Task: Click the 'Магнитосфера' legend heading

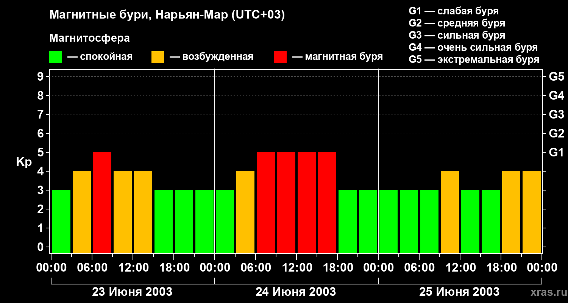Action: coord(89,38)
